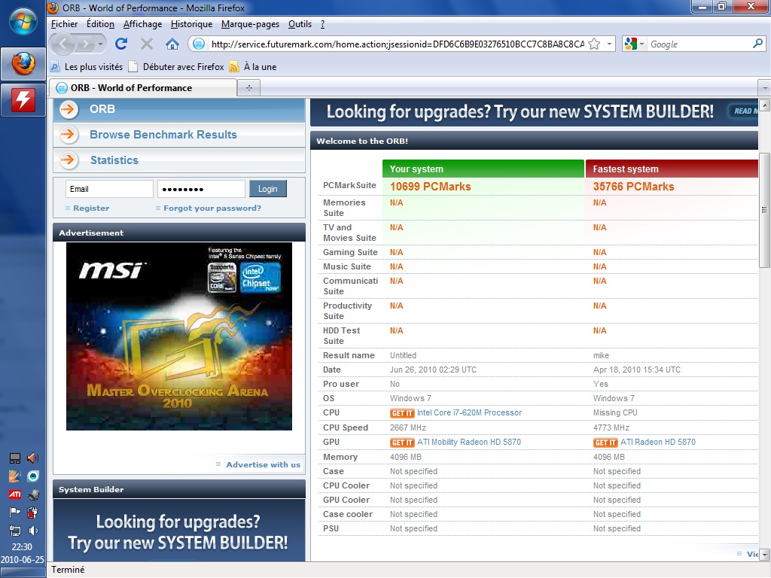The width and height of the screenshot is (771, 578).
Task: Click the Advertise with us link
Action: click(x=263, y=465)
